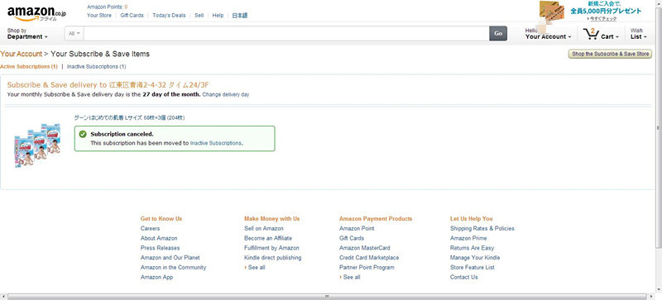Open Fulfillment by Amazon link
The height and width of the screenshot is (300, 662).
coord(271,248)
